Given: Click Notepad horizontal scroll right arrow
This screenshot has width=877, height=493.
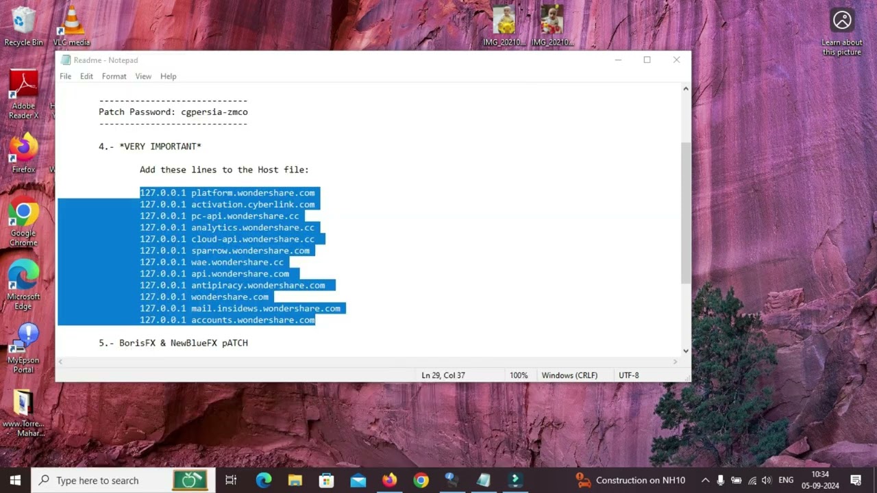Looking at the screenshot, I should coord(675,362).
